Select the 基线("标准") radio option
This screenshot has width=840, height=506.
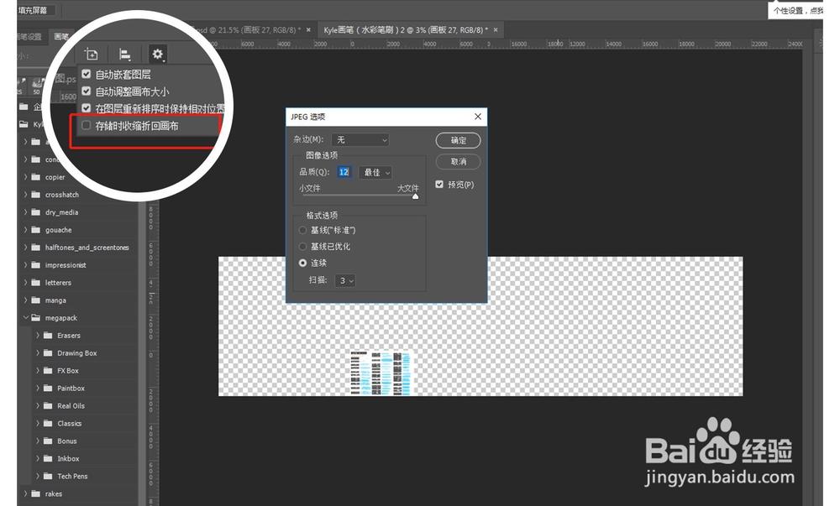[x=302, y=230]
